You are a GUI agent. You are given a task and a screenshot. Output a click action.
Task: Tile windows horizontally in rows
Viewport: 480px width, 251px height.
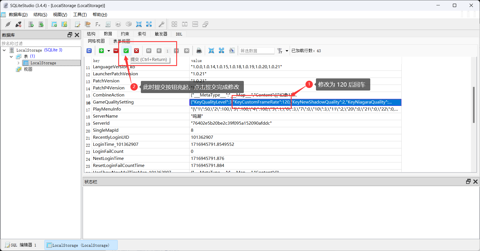[x=195, y=24]
